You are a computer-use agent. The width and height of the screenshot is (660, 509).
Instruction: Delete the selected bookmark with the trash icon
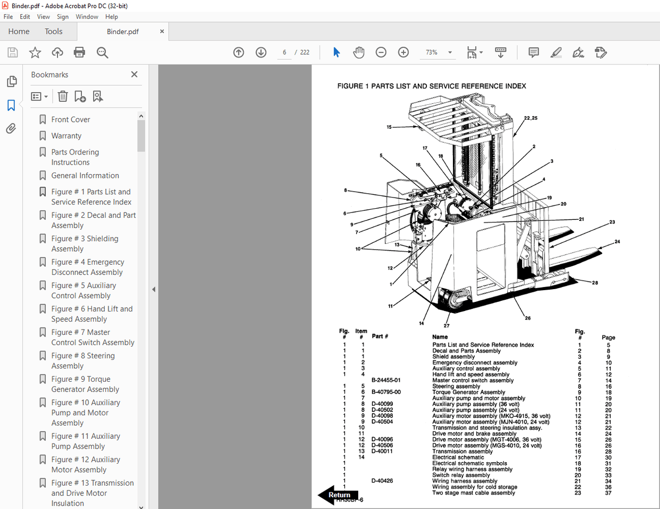pos(62,96)
